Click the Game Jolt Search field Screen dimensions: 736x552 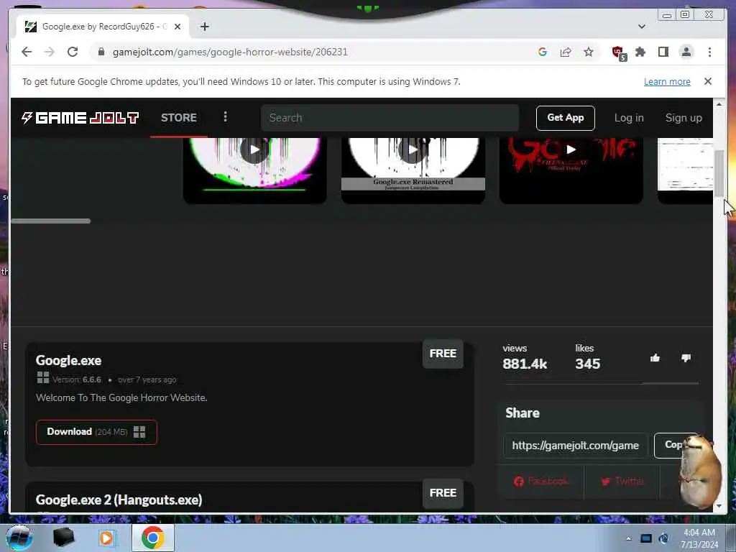(x=390, y=118)
